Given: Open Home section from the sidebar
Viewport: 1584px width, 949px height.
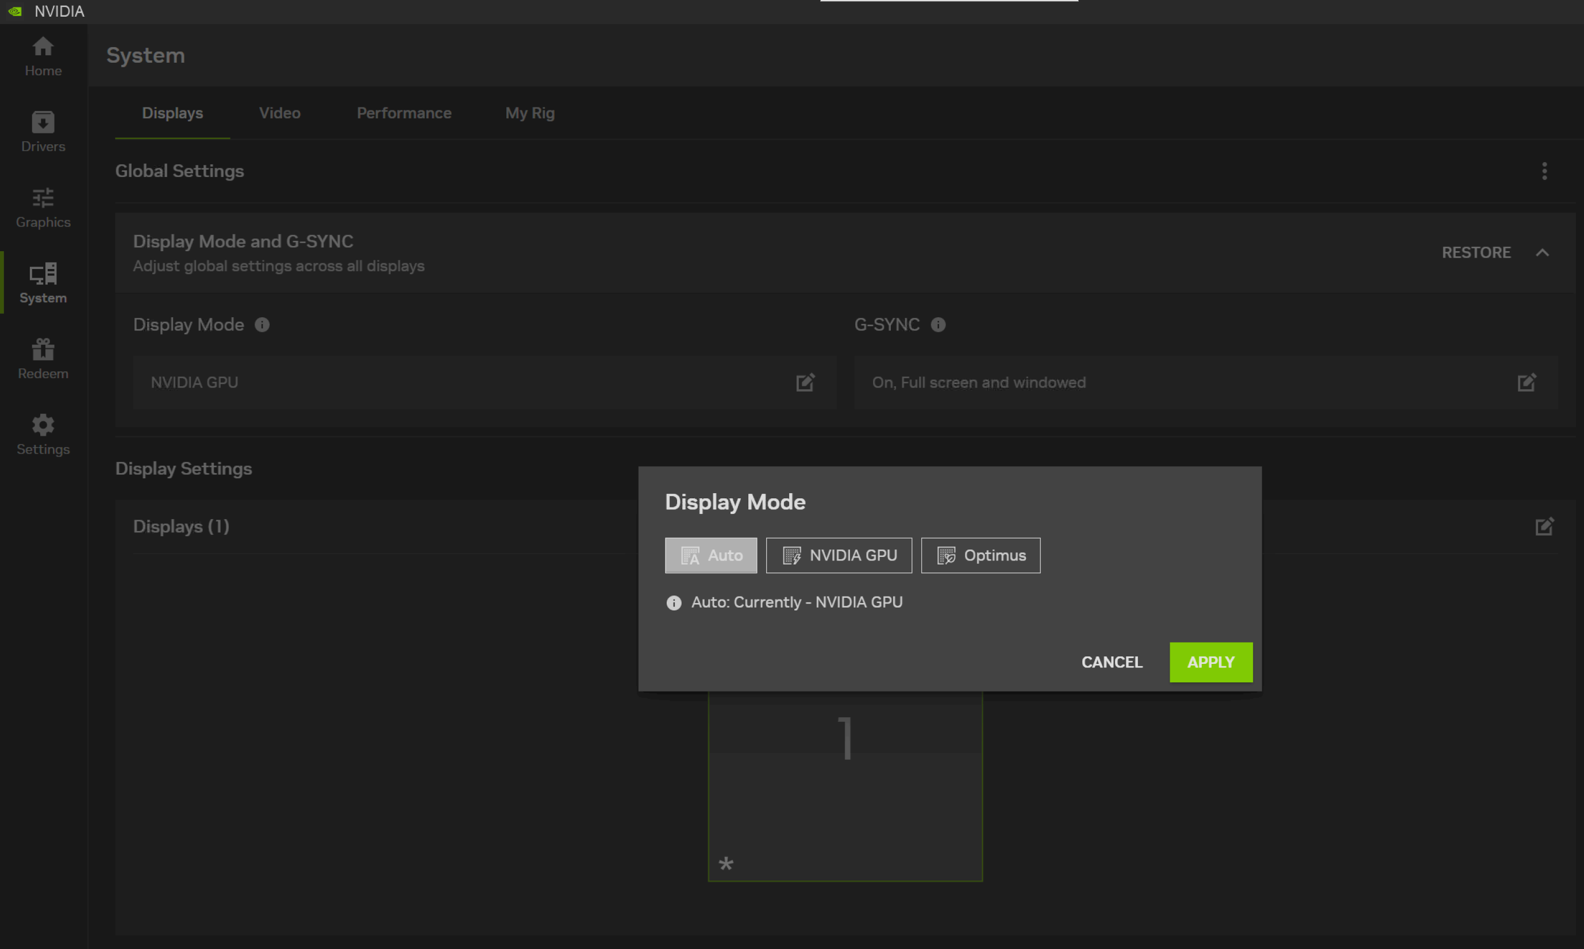Looking at the screenshot, I should tap(42, 56).
